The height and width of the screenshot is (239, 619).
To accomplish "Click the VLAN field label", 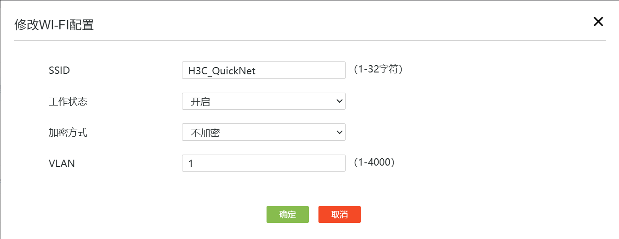I will [62, 163].
